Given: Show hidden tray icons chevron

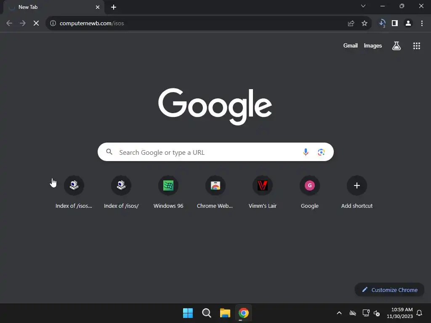Looking at the screenshot, I should click(339, 313).
